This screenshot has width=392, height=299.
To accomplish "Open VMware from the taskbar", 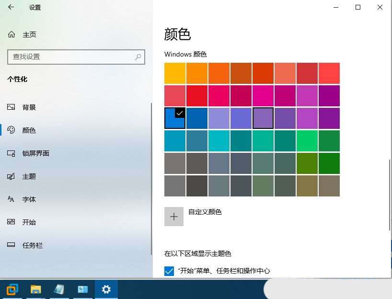I will (x=12, y=289).
